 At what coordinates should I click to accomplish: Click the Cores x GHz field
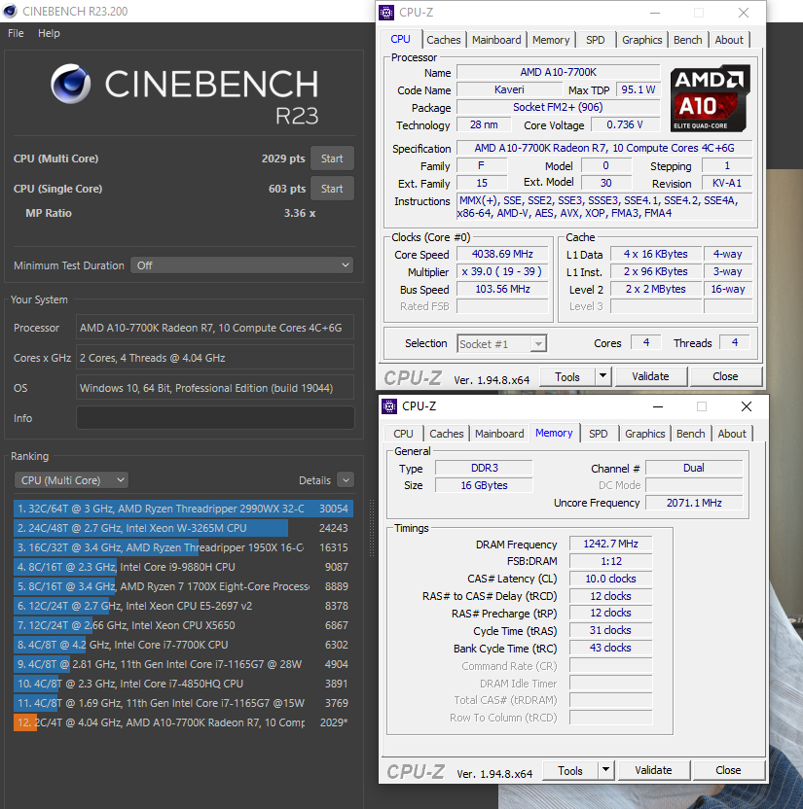tap(215, 358)
